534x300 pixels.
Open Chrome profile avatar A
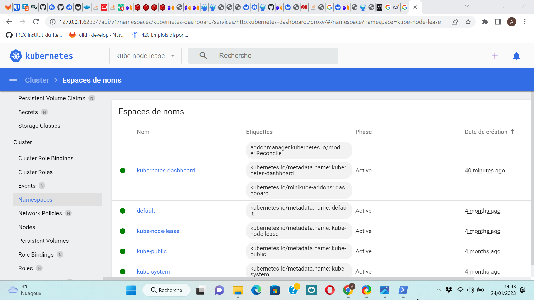(x=511, y=22)
